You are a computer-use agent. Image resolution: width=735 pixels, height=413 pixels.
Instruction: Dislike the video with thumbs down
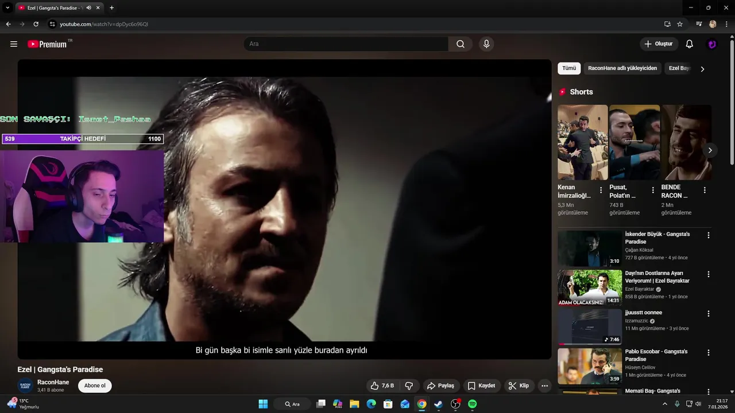pos(409,385)
